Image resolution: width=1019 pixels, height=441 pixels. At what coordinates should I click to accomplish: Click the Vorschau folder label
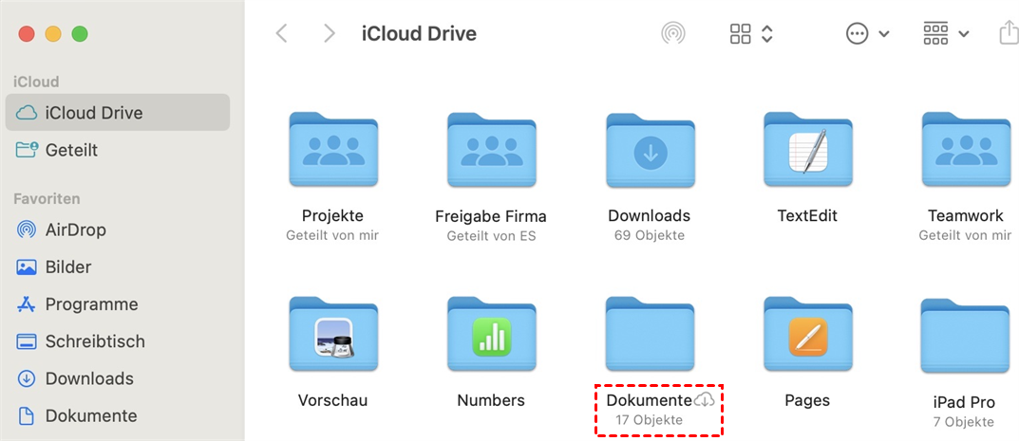coord(332,400)
